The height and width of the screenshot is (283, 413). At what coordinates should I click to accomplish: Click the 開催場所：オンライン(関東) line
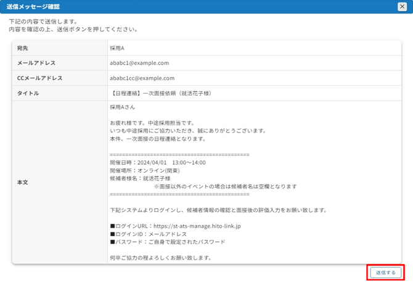(145, 171)
